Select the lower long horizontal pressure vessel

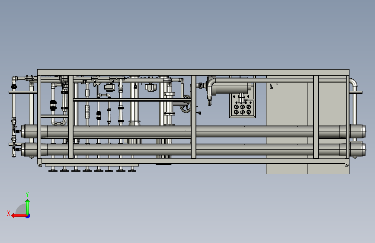click(x=193, y=149)
